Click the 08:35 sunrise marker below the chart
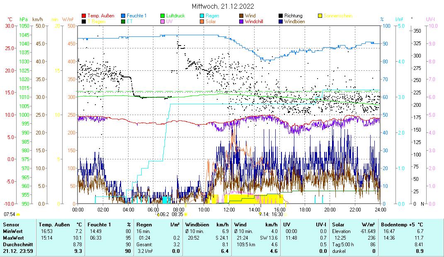444x257 pixels. click(x=177, y=214)
